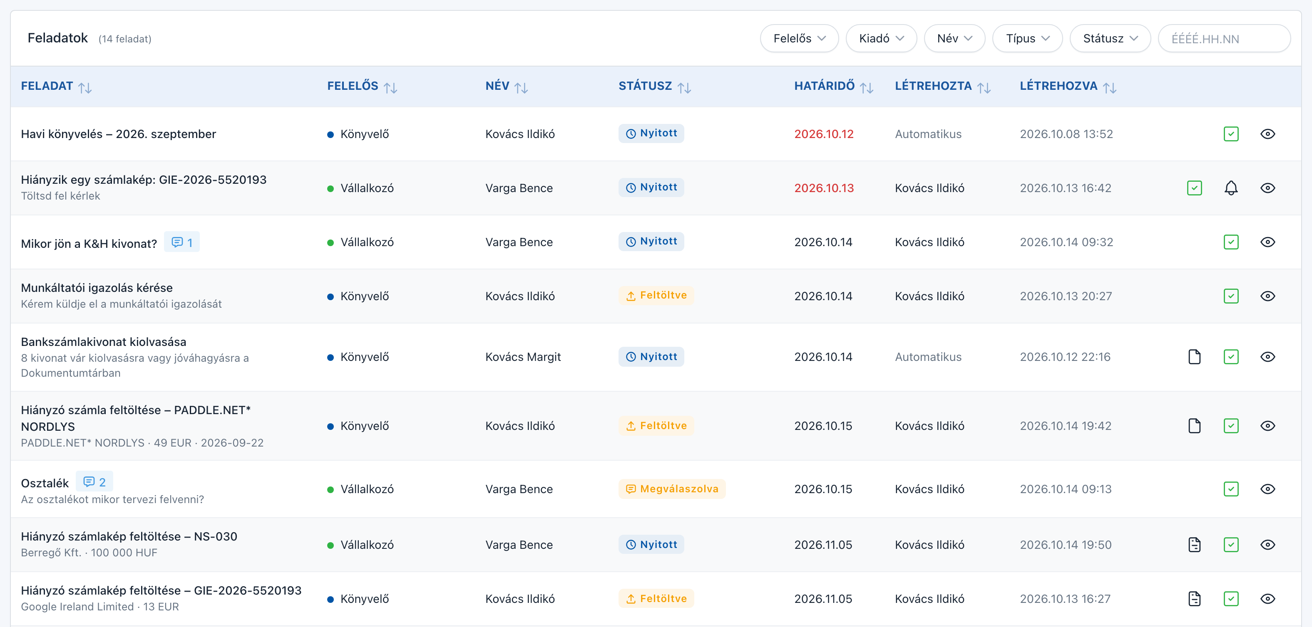Image resolution: width=1312 pixels, height=627 pixels.
Task: Ring the reminder bell for GIE-2026-5520193 task
Action: coord(1231,188)
